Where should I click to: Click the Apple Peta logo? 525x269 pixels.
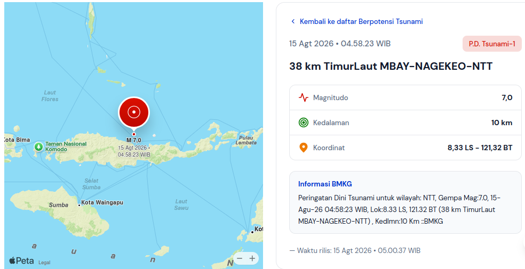[x=22, y=260]
